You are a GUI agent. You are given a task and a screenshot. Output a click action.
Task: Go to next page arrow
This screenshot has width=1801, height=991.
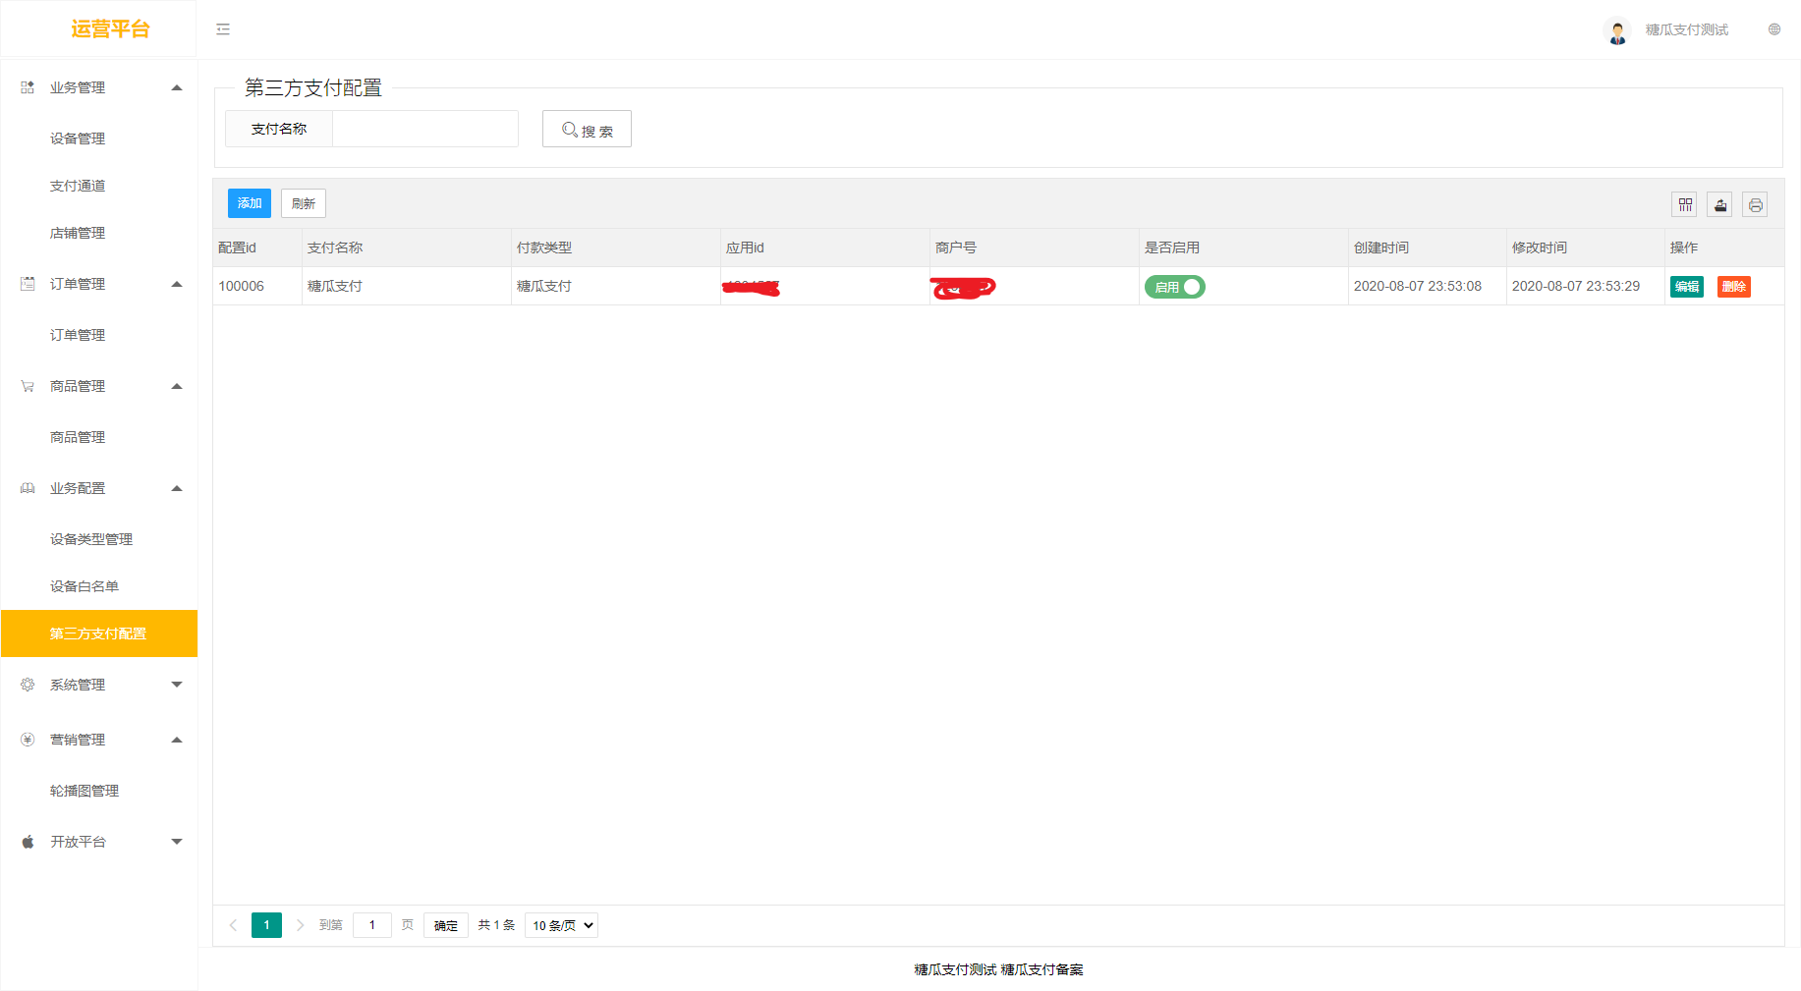click(x=301, y=925)
